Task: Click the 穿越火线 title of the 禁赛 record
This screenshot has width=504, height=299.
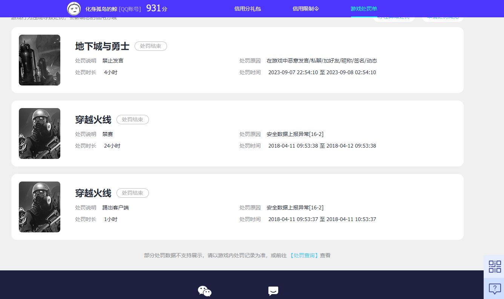Action: (x=93, y=120)
